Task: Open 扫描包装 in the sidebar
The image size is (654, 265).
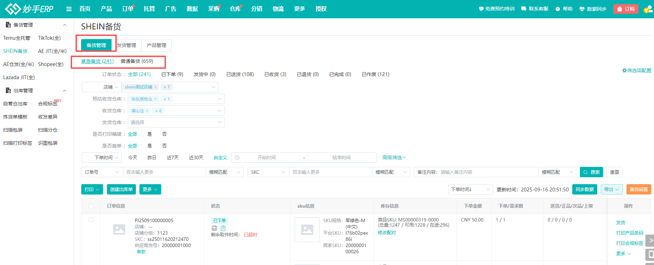Action: click(13, 130)
